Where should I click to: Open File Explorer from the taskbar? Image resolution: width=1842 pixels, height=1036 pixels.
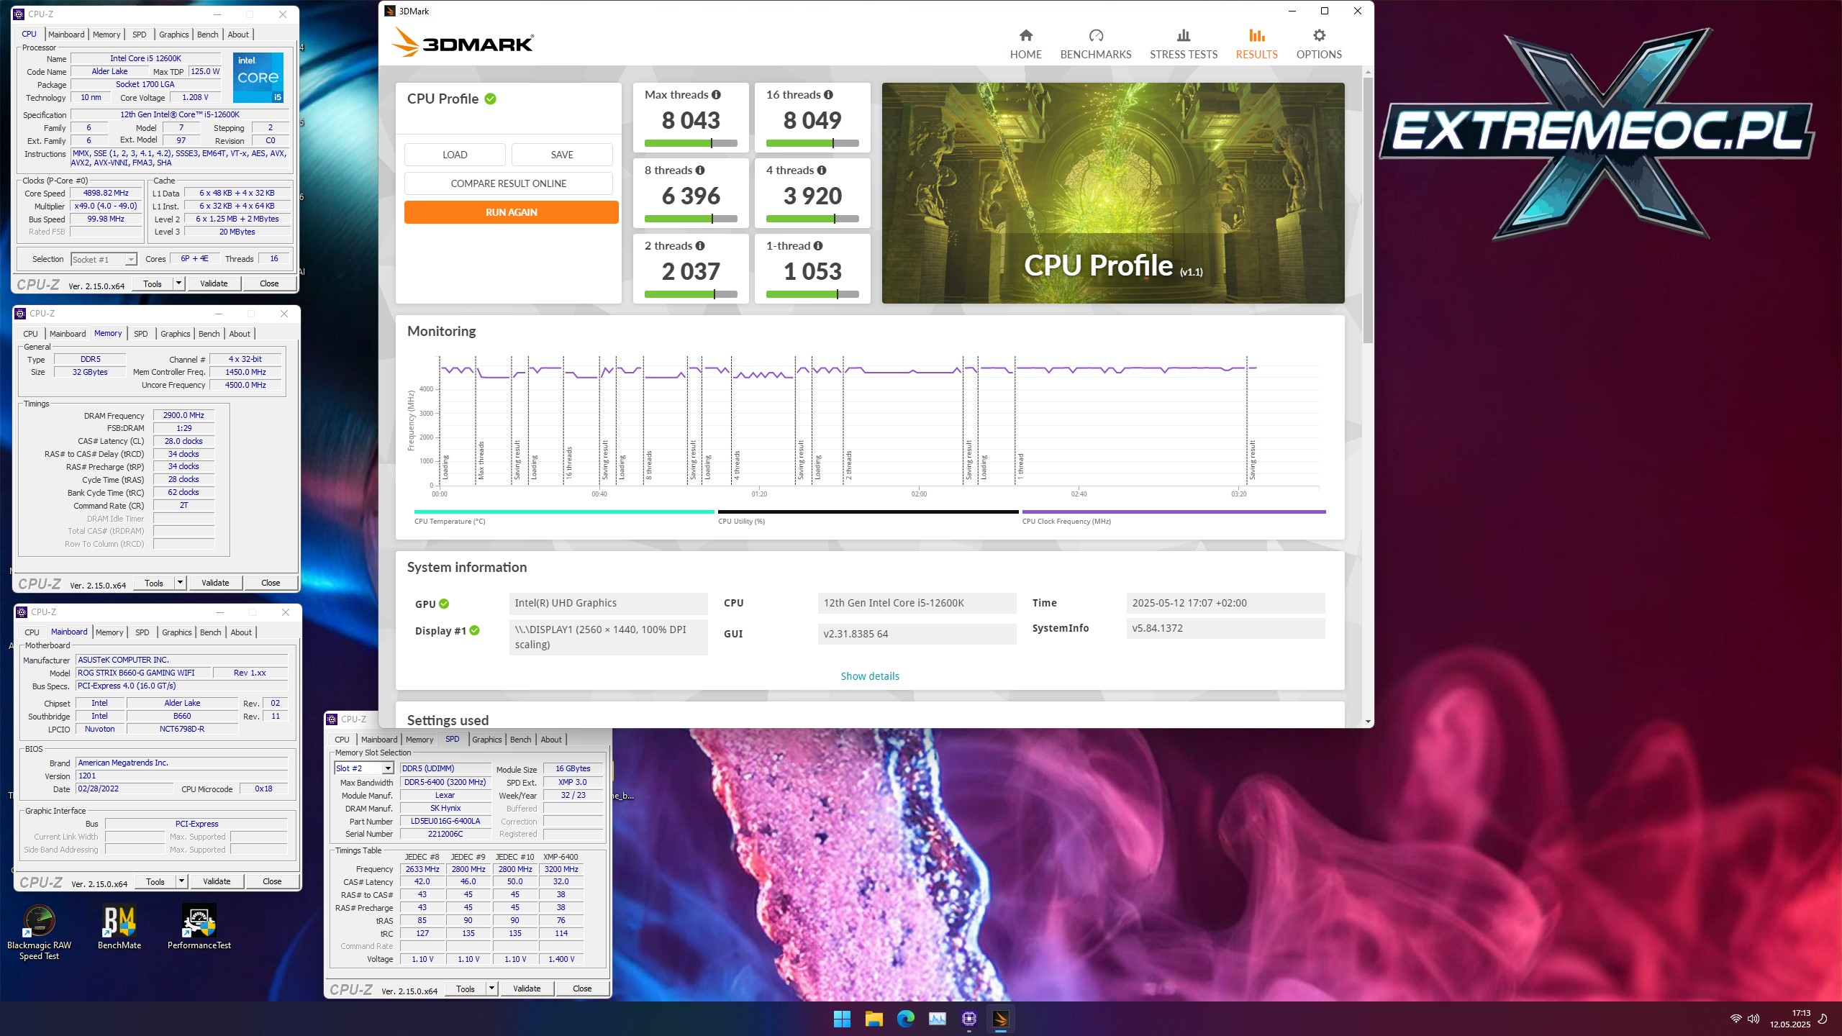874,1019
